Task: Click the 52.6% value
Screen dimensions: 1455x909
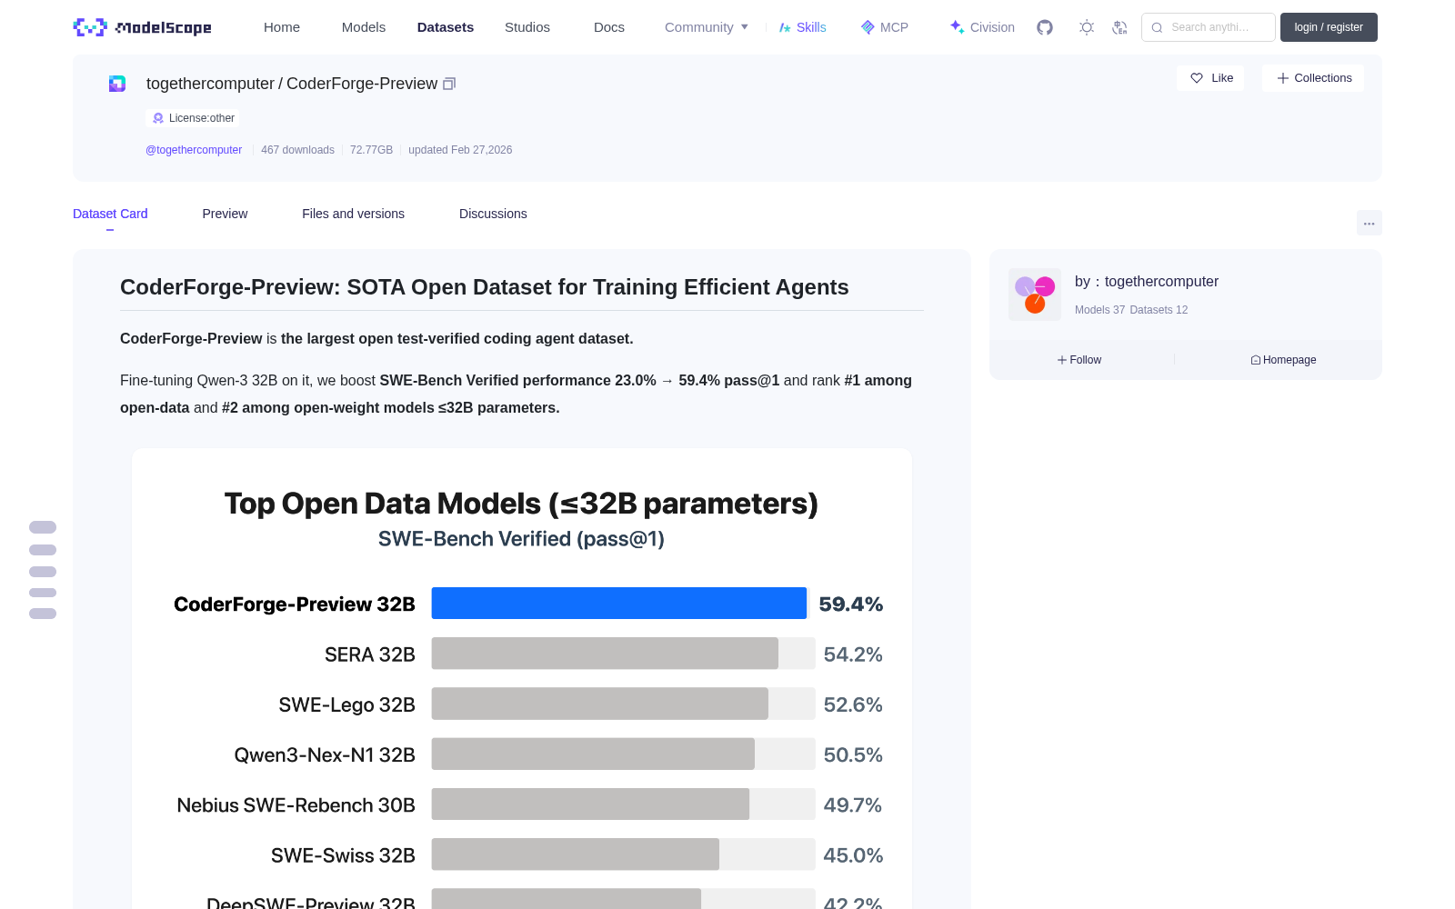Action: (x=853, y=704)
